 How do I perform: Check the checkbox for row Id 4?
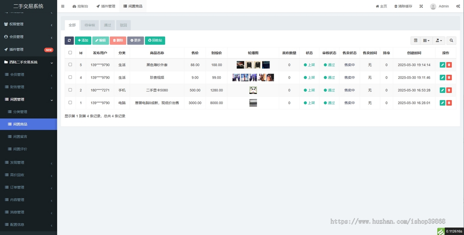point(70,77)
